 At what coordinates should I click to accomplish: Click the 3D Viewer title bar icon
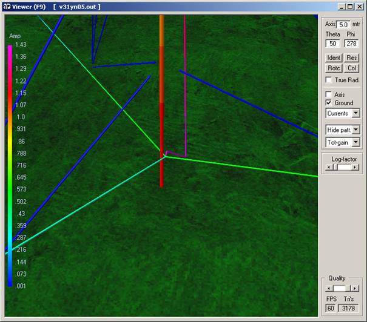pos(6,7)
